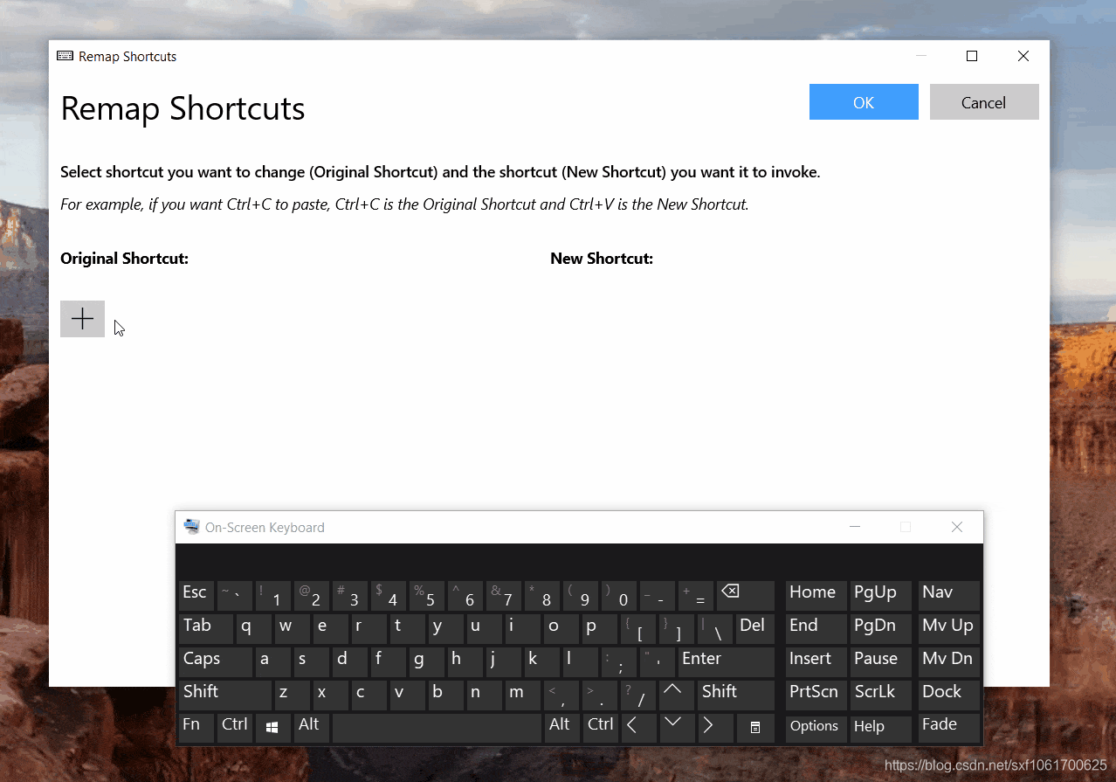Tap the context menu key on On-Screen Keyboard
Image resolution: width=1116 pixels, height=782 pixels.
point(755,727)
